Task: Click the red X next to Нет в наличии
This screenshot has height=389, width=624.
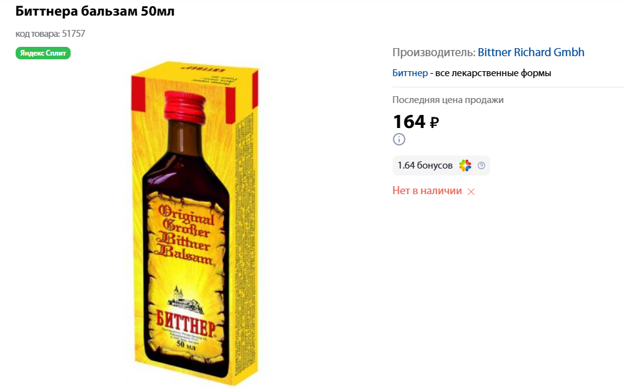Action: pos(471,192)
